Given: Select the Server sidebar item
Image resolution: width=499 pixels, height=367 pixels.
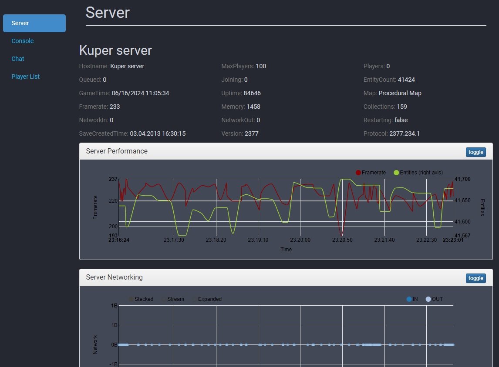Looking at the screenshot, I should (34, 23).
